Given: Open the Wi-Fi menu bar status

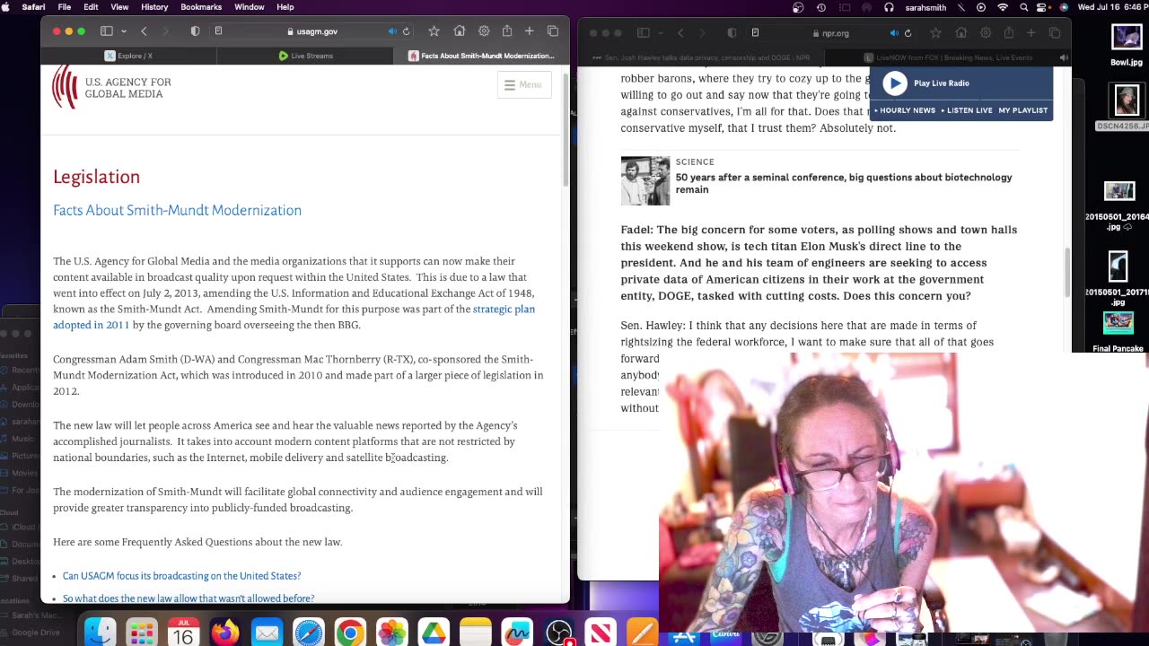Looking at the screenshot, I should [x=1003, y=7].
